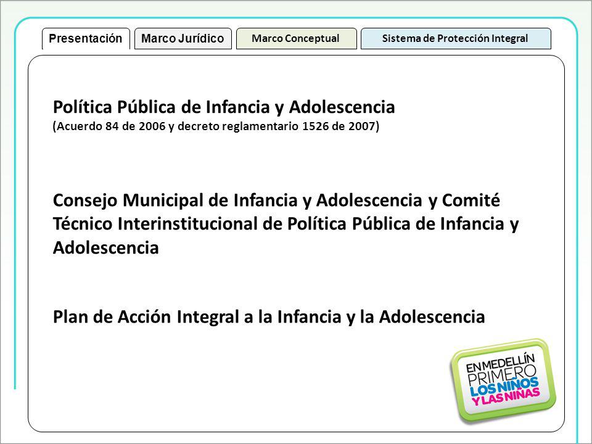Select the Marco Conceptual tab
The image size is (592, 444).
(x=297, y=38)
